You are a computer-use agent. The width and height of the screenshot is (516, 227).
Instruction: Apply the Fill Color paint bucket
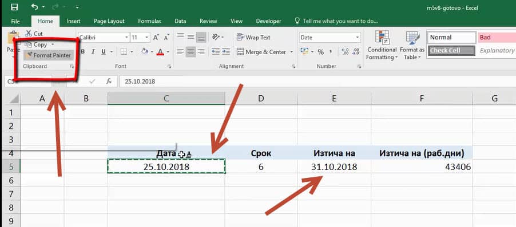click(x=144, y=52)
